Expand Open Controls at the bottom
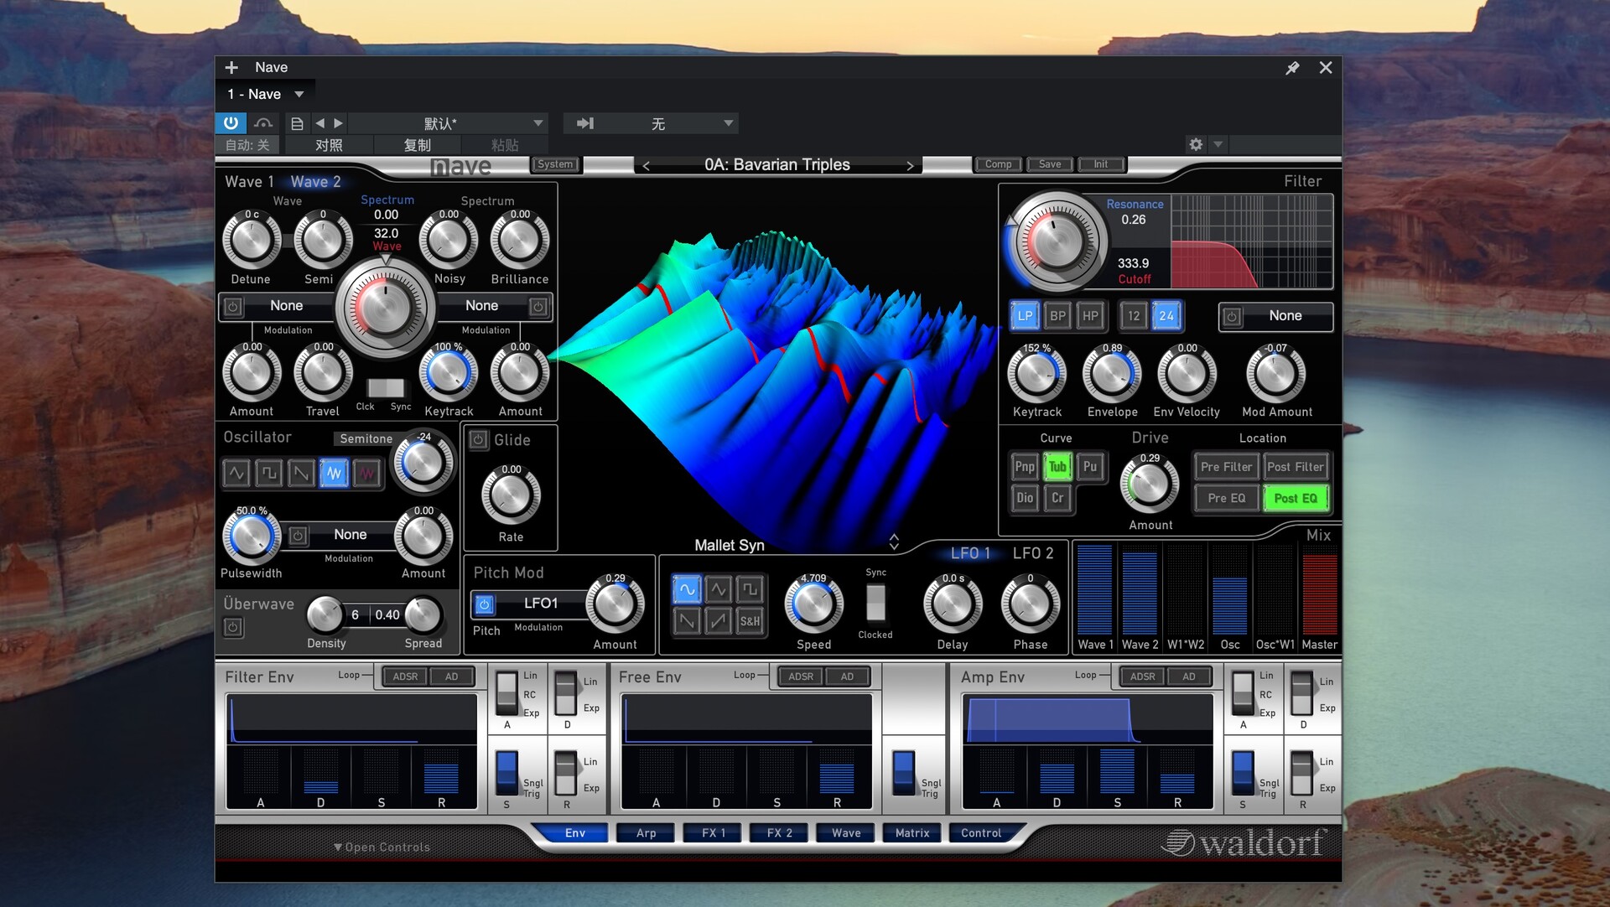This screenshot has width=1610, height=907. coord(382,847)
